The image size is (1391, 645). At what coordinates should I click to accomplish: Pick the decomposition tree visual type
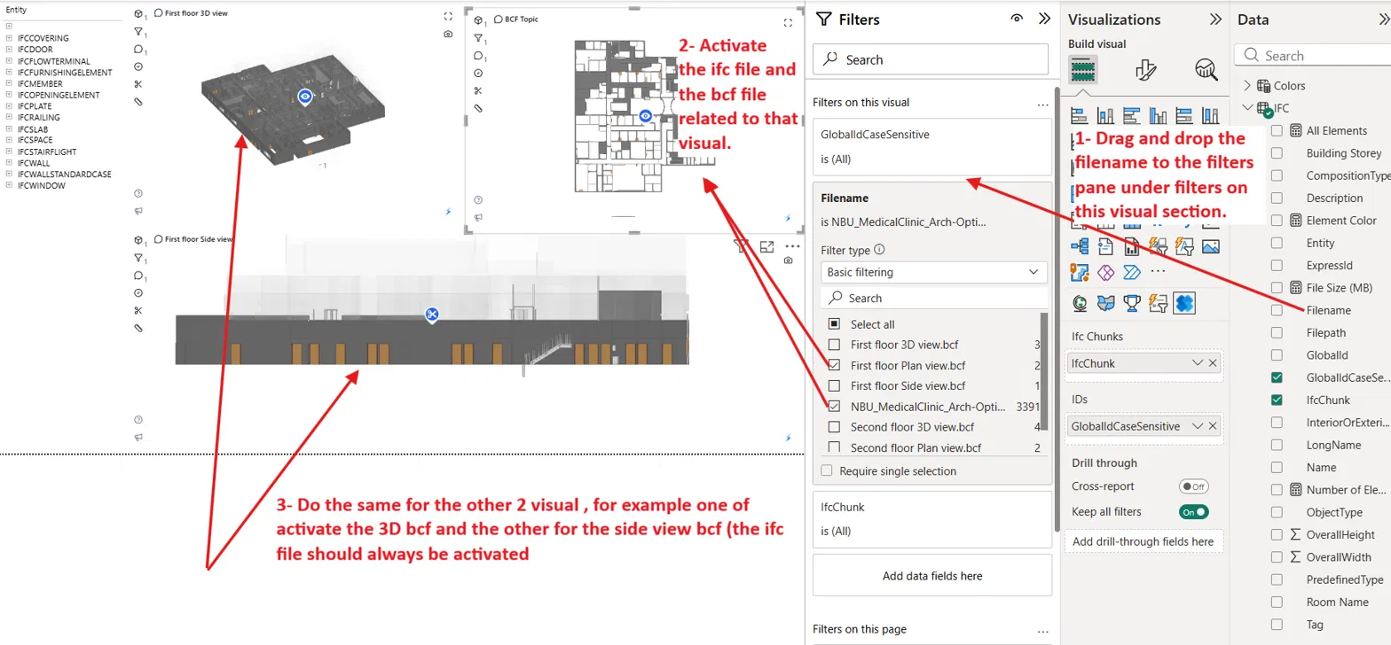pyautogui.click(x=1080, y=247)
